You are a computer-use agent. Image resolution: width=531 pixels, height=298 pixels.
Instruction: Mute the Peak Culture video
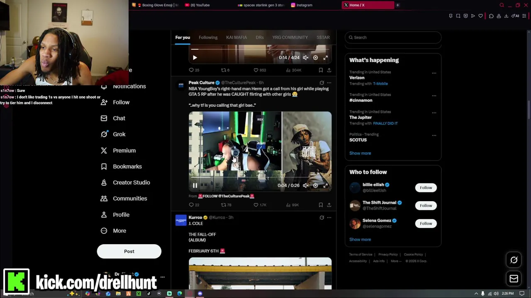pyautogui.click(x=305, y=185)
